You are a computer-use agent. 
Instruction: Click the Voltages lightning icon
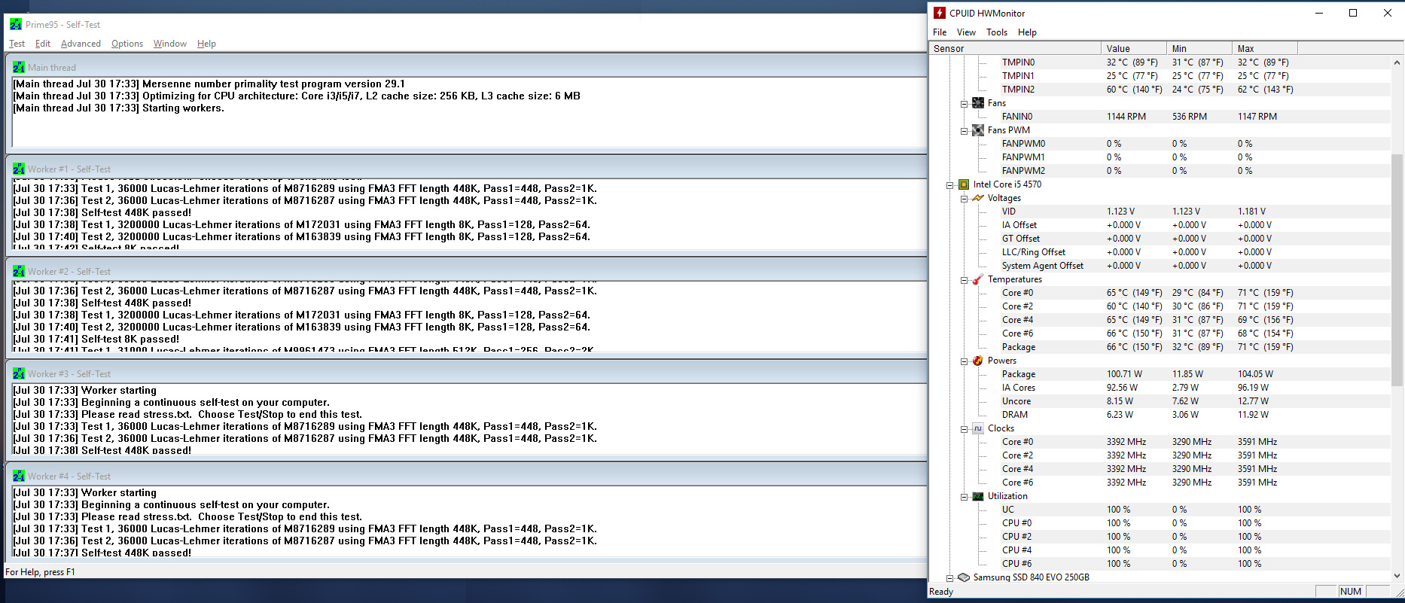coord(978,198)
